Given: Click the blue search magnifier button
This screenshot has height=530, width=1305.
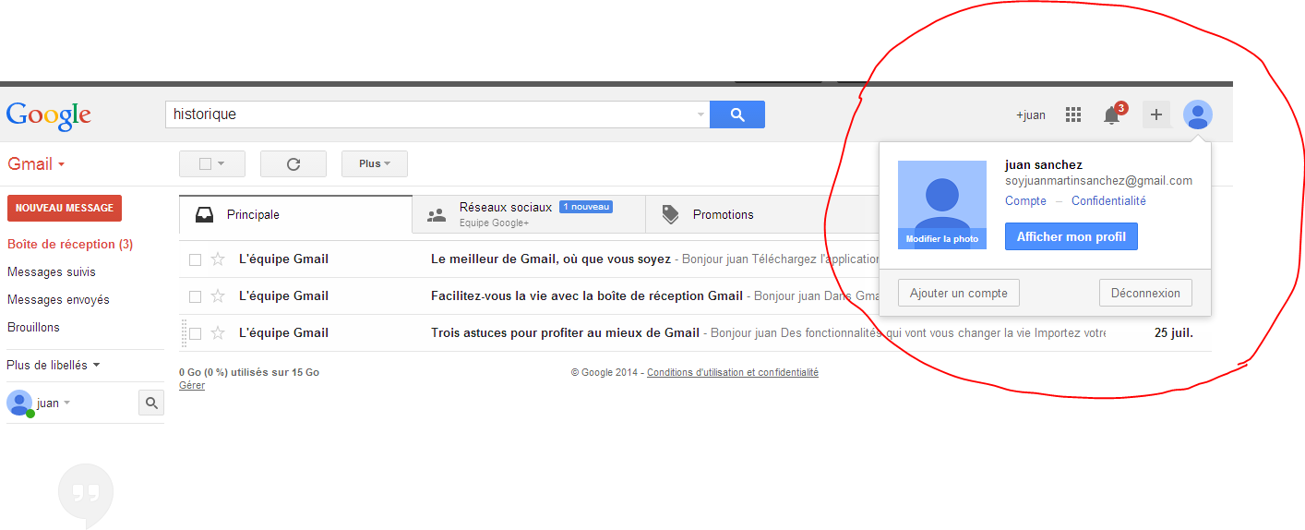Looking at the screenshot, I should (736, 114).
